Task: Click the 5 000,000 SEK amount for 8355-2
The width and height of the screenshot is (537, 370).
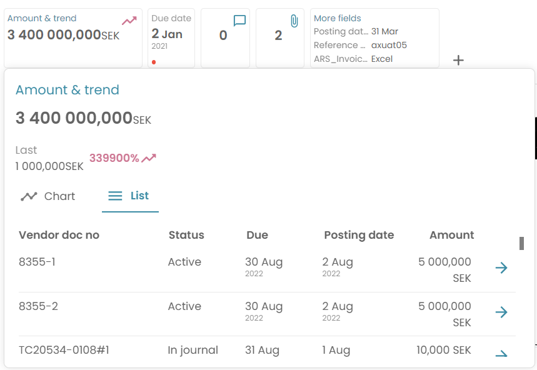Action: pyautogui.click(x=444, y=314)
